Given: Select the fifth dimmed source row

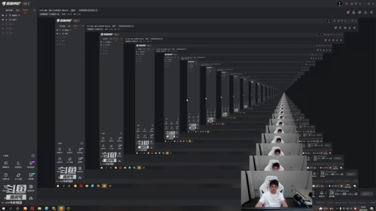Looking at the screenshot, I should (18, 33).
